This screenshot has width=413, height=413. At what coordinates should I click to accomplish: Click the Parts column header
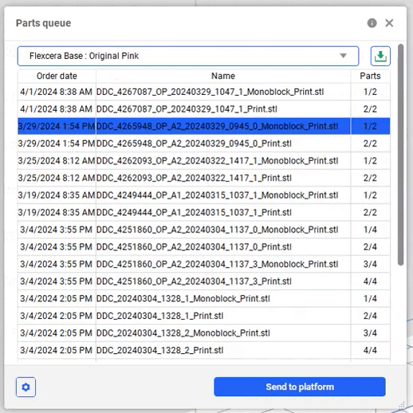(370, 76)
